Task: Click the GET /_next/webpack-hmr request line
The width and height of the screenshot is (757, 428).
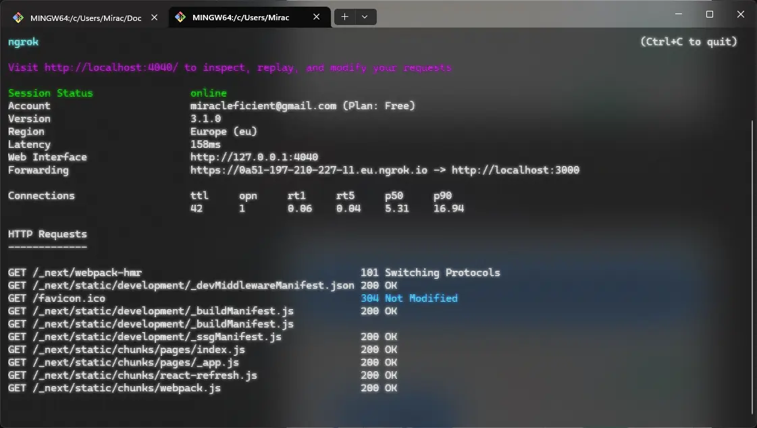Action: coord(75,273)
